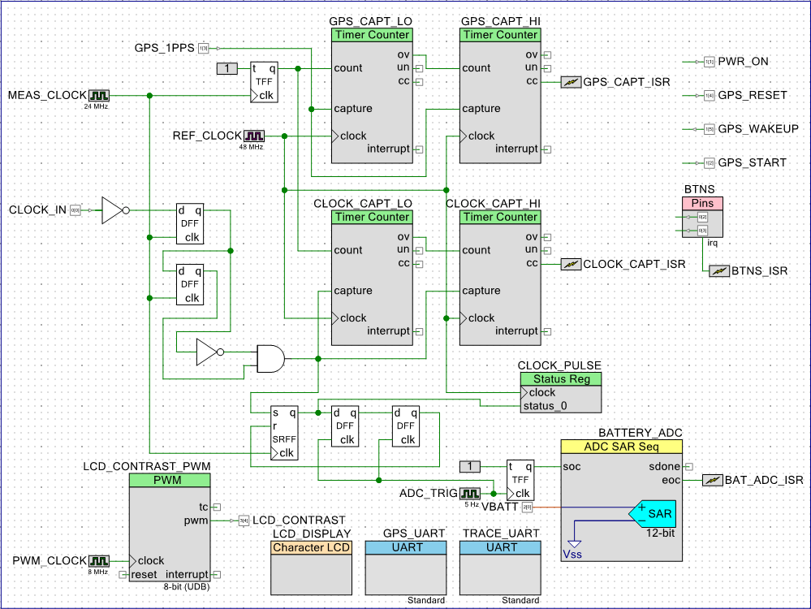Select the PWM_CLOCK 8 MHz clock symbol
The height and width of the screenshot is (609, 811).
(x=99, y=561)
